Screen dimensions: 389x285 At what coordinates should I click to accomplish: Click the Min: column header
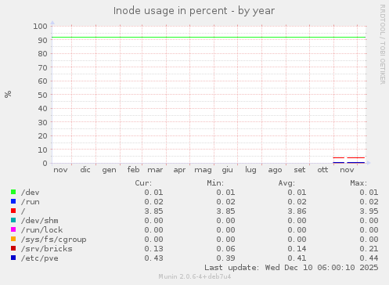click(x=215, y=183)
